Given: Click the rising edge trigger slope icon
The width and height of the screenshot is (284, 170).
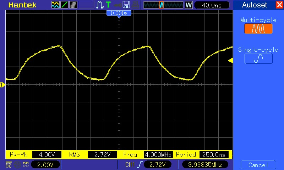Looking at the screenshot, I should click(x=140, y=165).
